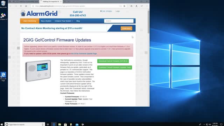Viewport: 224px width, 126px height.
Task: Download Current Firmware (Updater Tool) button
Action: pos(114,68)
